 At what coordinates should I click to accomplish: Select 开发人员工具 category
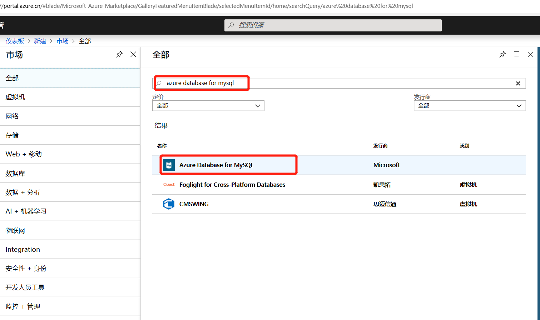pos(70,287)
